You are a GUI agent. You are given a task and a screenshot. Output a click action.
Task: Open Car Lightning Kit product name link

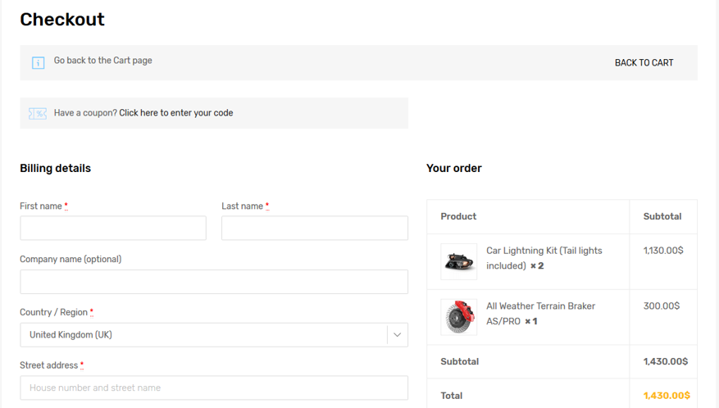point(544,258)
